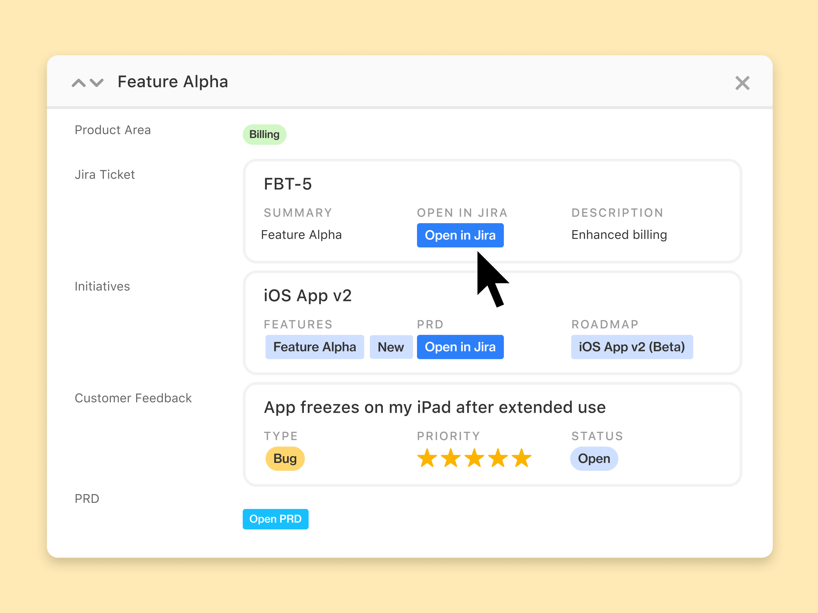818x613 pixels.
Task: Click the first priority star
Action: pyautogui.click(x=428, y=458)
